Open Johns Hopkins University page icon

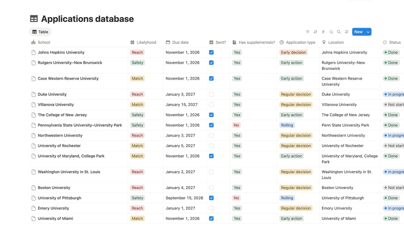tap(34, 52)
